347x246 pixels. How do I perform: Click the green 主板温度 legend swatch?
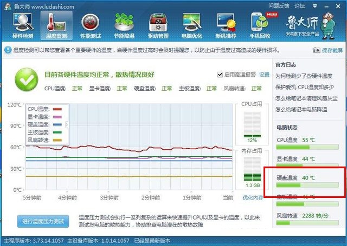(57, 132)
